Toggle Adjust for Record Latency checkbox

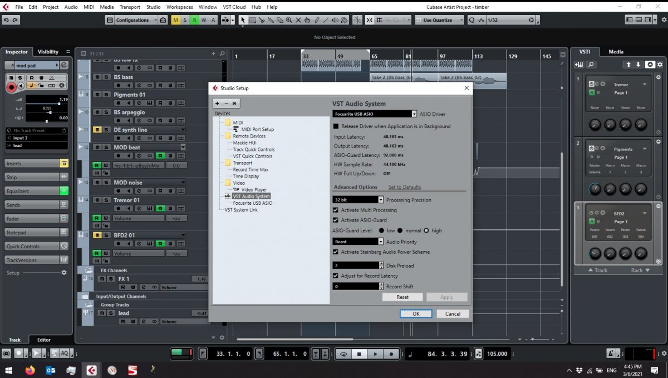pyautogui.click(x=336, y=276)
